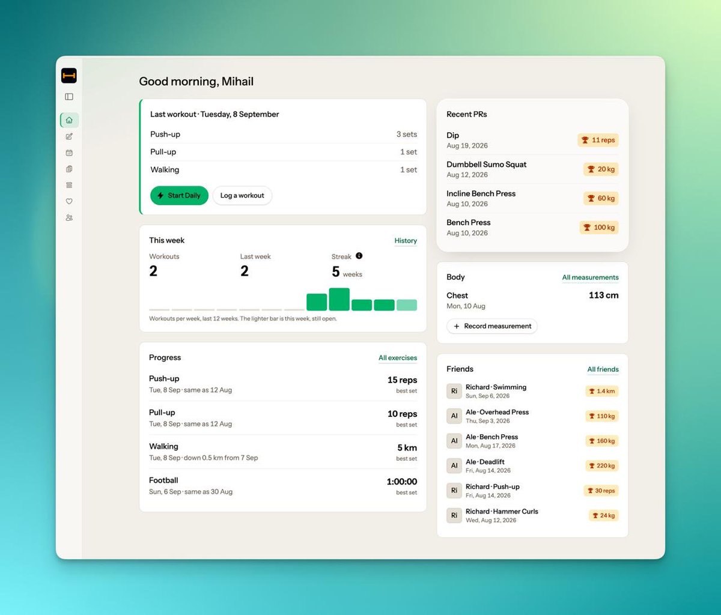Click Richard's avatar next to Hammer Curls
The image size is (721, 615).
tap(454, 515)
